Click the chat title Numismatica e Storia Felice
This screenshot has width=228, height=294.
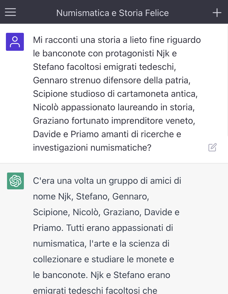tap(113, 13)
